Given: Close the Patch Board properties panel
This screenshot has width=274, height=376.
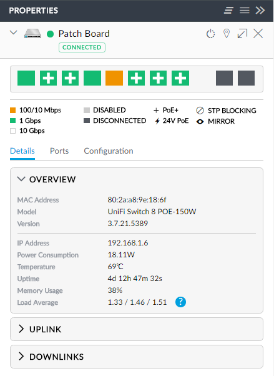Looking at the screenshot, I should [258, 34].
